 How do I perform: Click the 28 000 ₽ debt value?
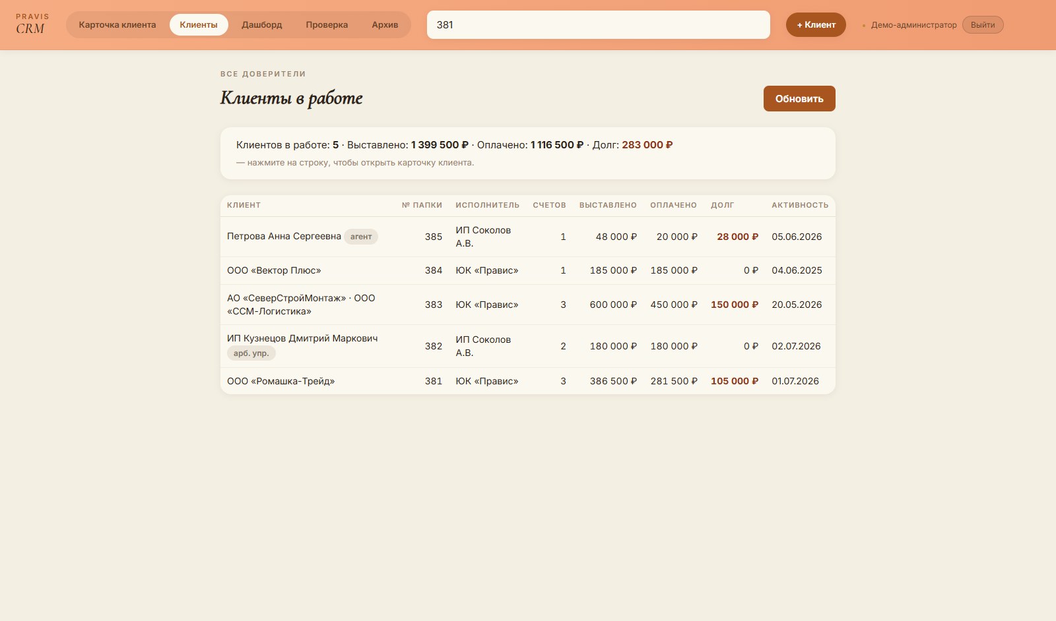point(738,237)
